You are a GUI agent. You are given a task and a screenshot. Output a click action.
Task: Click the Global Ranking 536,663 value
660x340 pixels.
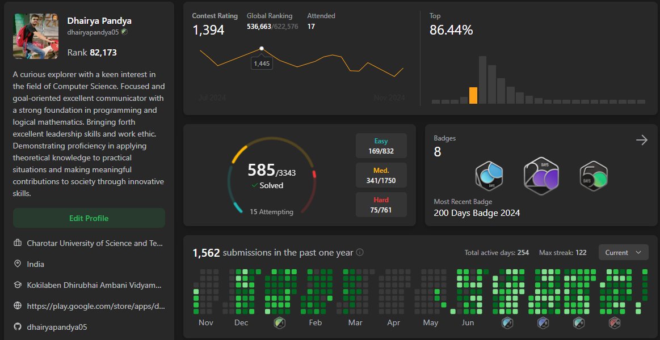point(259,27)
